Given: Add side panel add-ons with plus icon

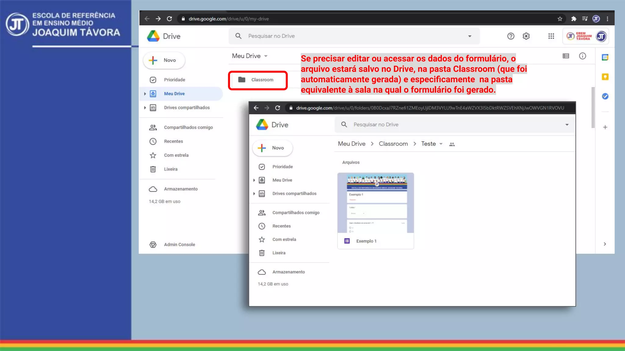Looking at the screenshot, I should tap(605, 127).
